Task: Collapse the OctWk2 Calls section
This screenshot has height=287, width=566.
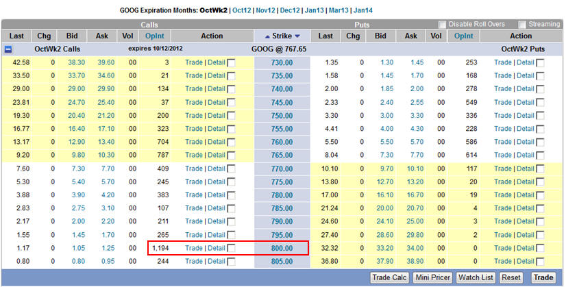Action: [8, 49]
